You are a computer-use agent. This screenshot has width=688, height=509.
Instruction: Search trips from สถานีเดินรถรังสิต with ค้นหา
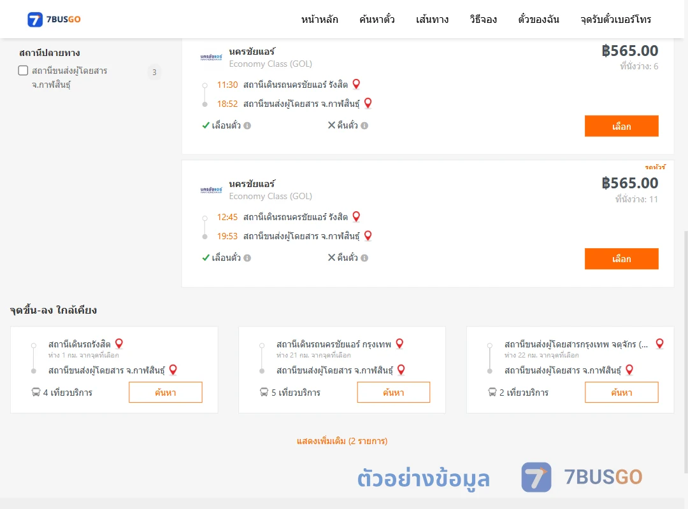166,393
